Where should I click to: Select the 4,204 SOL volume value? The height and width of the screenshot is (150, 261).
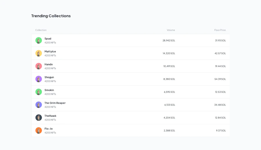pyautogui.click(x=169, y=118)
